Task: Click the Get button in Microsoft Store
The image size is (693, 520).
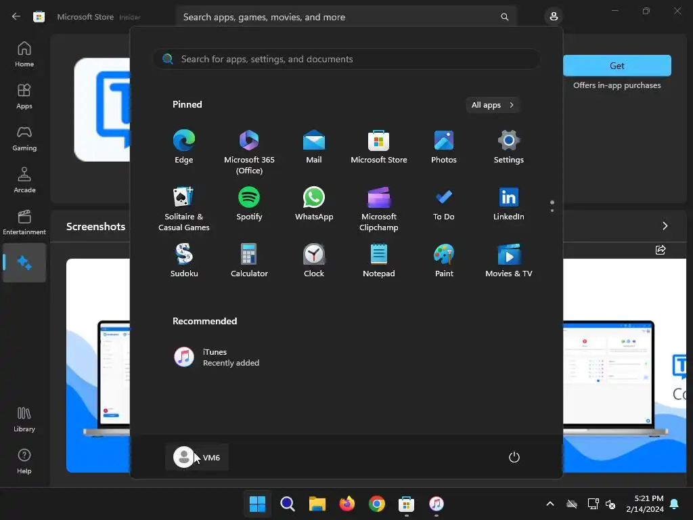Action: pyautogui.click(x=617, y=66)
